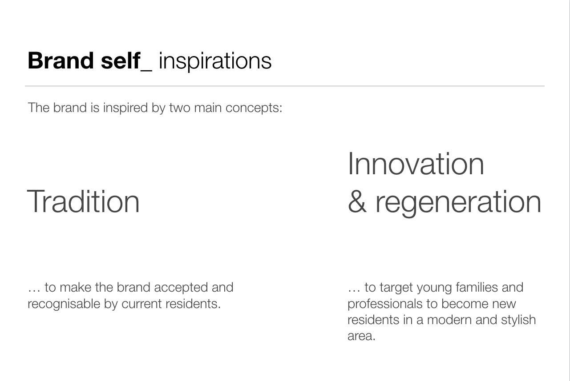Select the large "Innovation" heading
Screen dimensions: 570x381
[416, 164]
